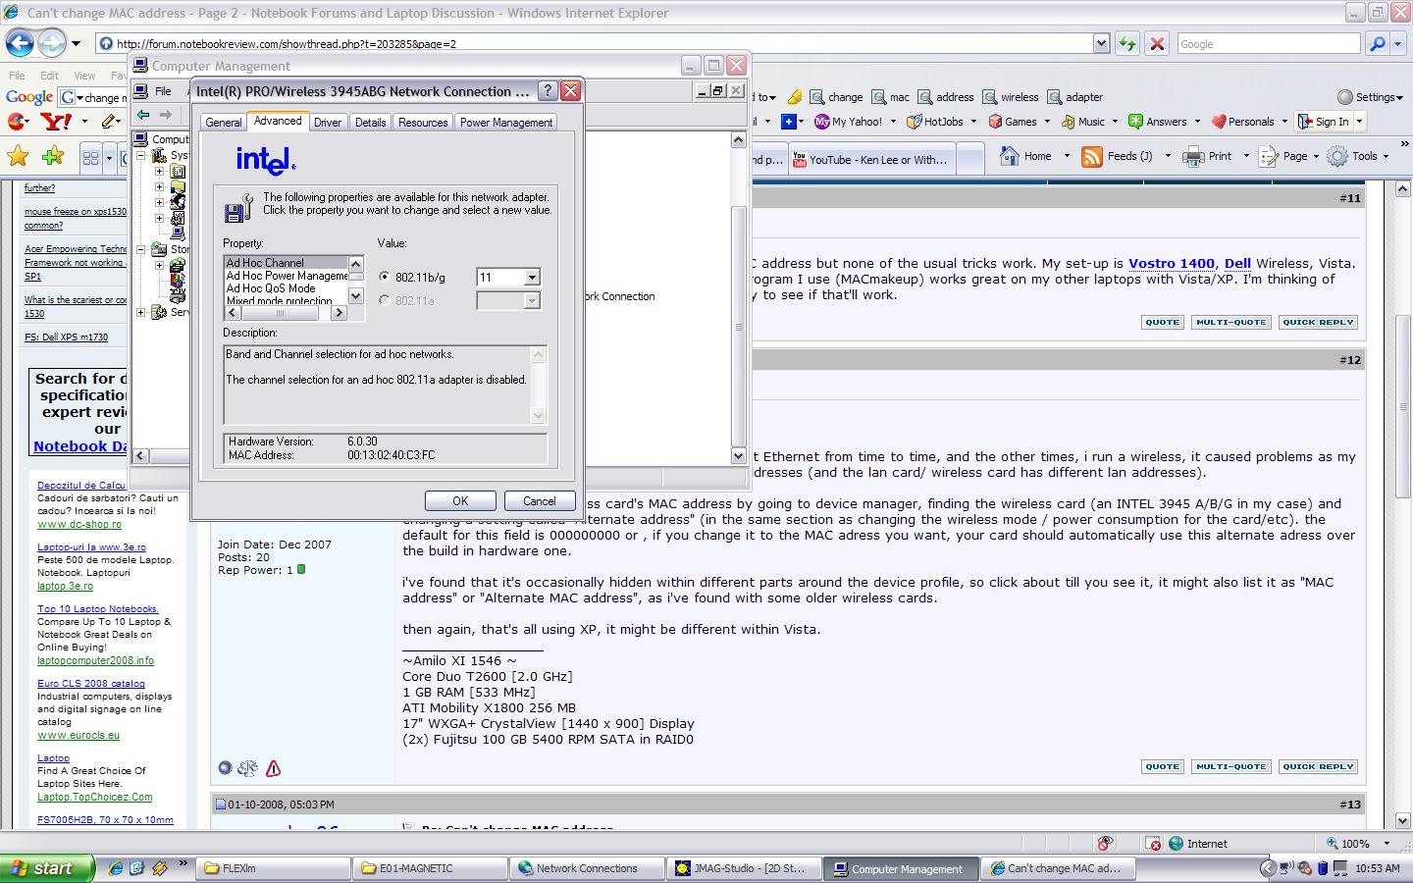Image resolution: width=1413 pixels, height=883 pixels.
Task: Open the Feeds RSS icon
Action: tap(1091, 156)
